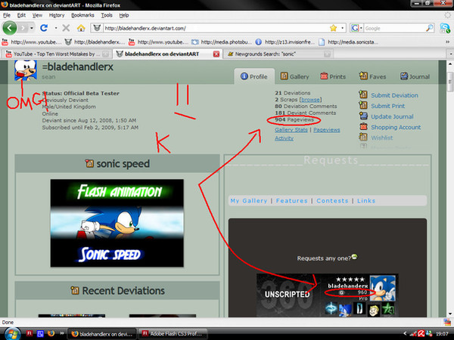Open the Bookmarks menu
Image resolution: width=454 pixels, height=340 pixels.
point(82,15)
